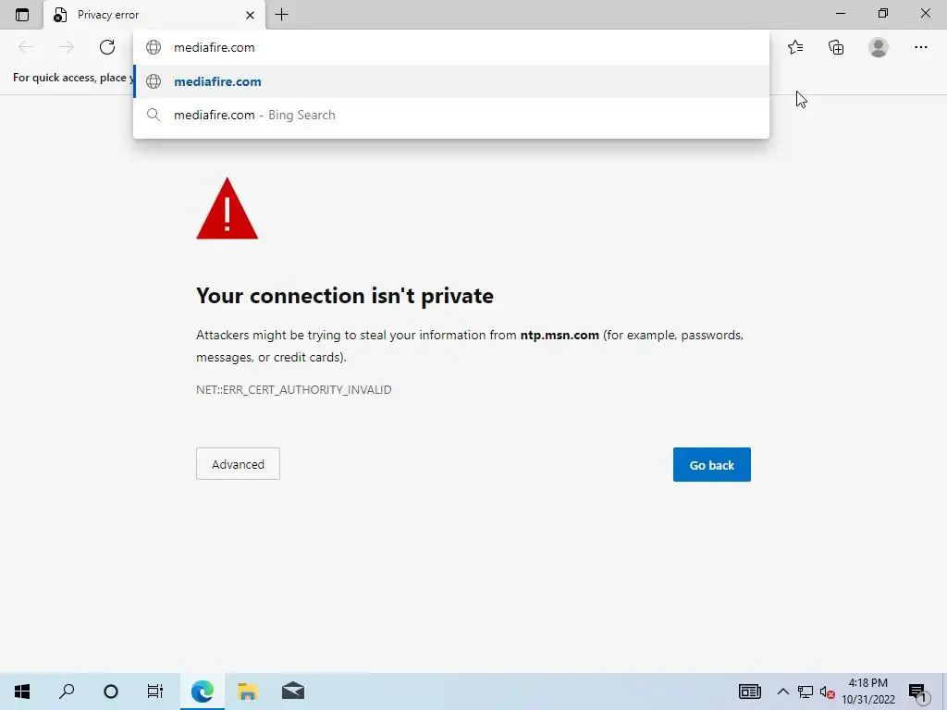Open the user profile avatar
The width and height of the screenshot is (947, 710).
[x=879, y=47]
